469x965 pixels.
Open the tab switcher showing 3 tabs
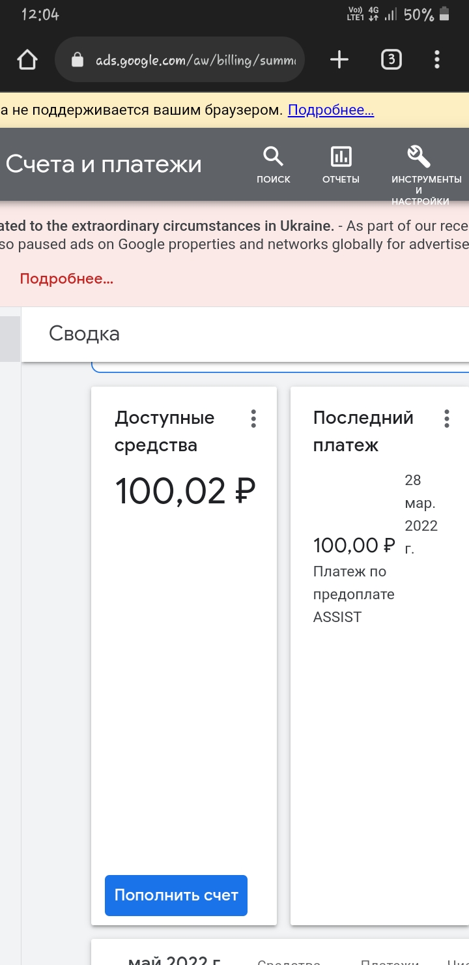click(x=391, y=60)
